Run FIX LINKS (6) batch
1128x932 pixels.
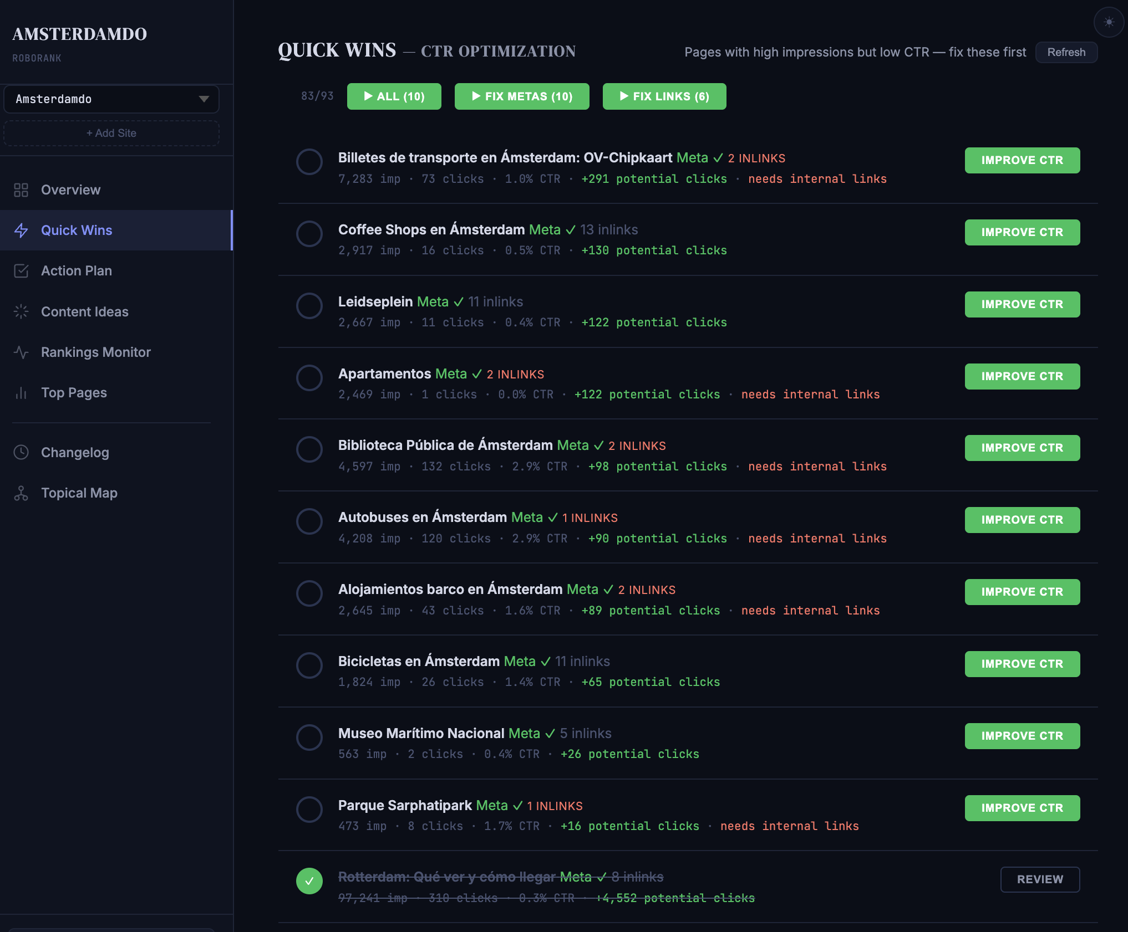point(664,96)
